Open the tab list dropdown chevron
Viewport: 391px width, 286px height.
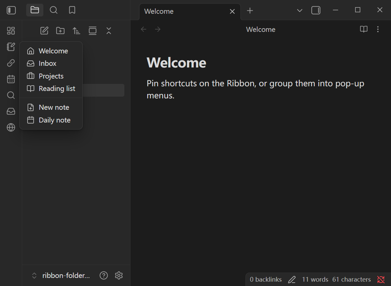[300, 10]
